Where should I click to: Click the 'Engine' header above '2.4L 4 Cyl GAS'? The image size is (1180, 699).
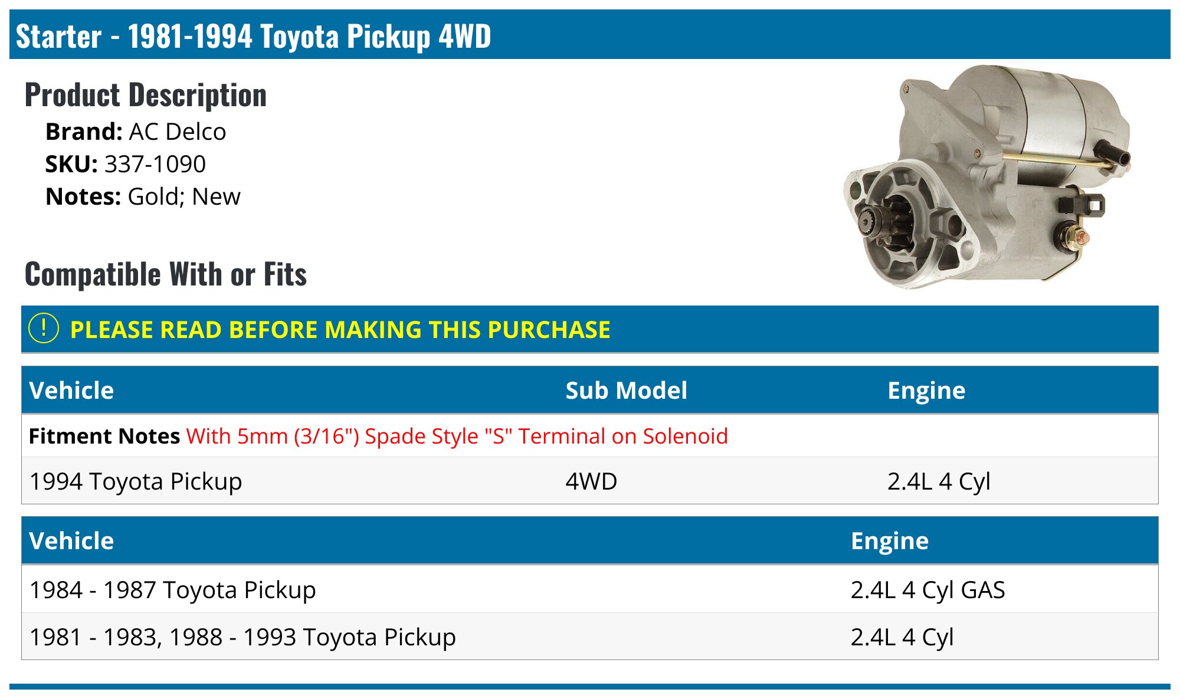click(x=889, y=541)
